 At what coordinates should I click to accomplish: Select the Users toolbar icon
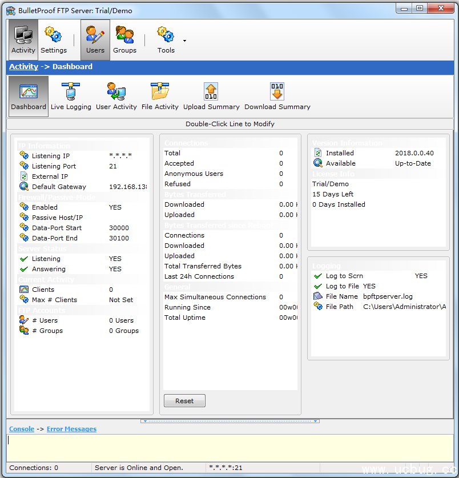95,39
